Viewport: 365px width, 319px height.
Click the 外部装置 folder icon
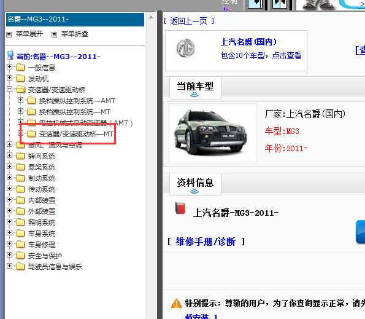[x=20, y=211]
